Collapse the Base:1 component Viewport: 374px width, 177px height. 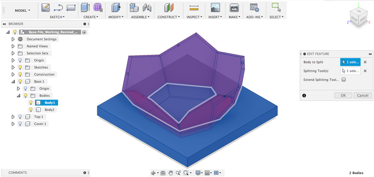13,82
